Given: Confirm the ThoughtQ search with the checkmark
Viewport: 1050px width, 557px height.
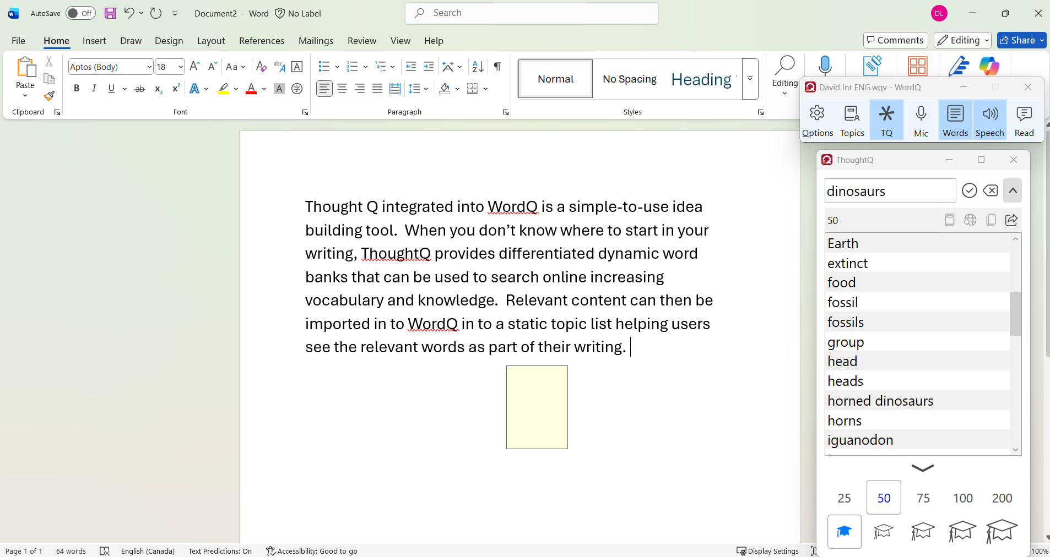Looking at the screenshot, I should click(970, 190).
